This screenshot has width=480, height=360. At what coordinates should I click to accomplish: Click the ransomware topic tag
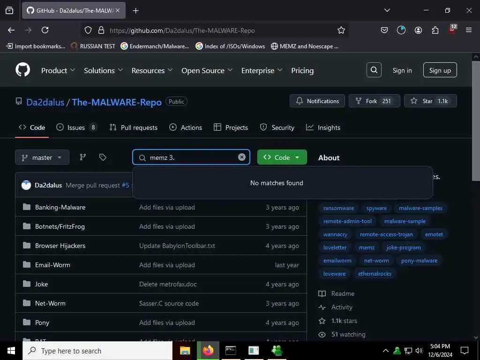pos(338,208)
